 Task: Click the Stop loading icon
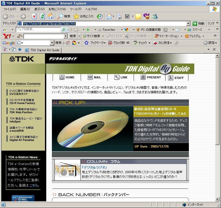tap(34, 16)
